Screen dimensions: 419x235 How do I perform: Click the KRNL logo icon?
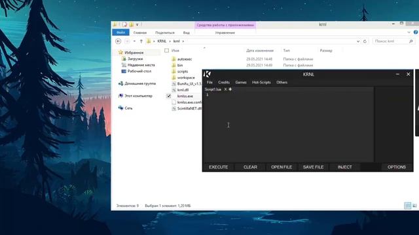coord(208,74)
